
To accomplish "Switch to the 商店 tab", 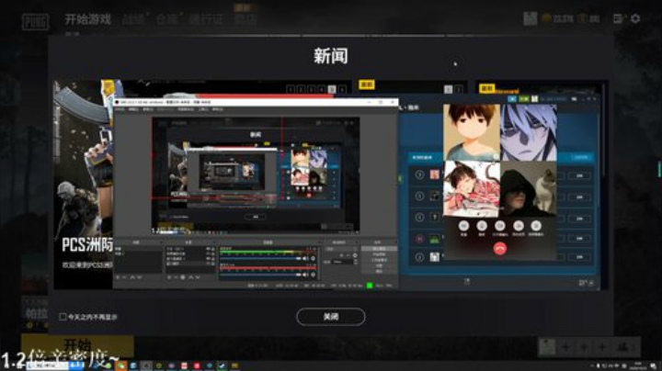I will pyautogui.click(x=245, y=19).
